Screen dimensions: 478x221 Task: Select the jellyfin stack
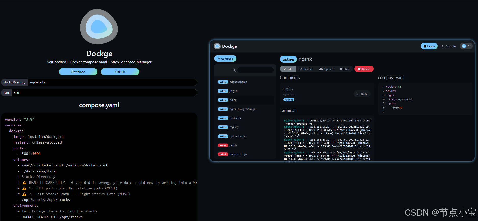point(245,91)
